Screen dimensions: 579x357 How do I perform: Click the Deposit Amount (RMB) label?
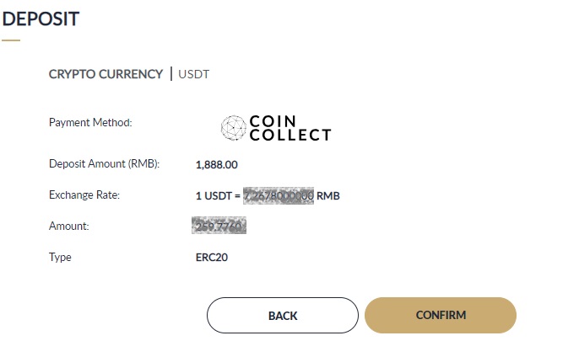[x=104, y=164]
